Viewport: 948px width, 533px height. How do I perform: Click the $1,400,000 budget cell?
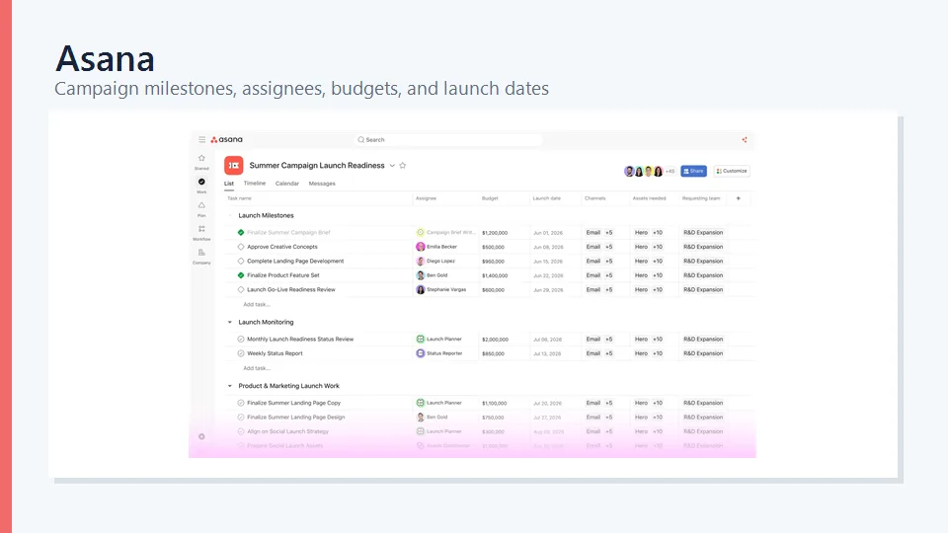[495, 275]
